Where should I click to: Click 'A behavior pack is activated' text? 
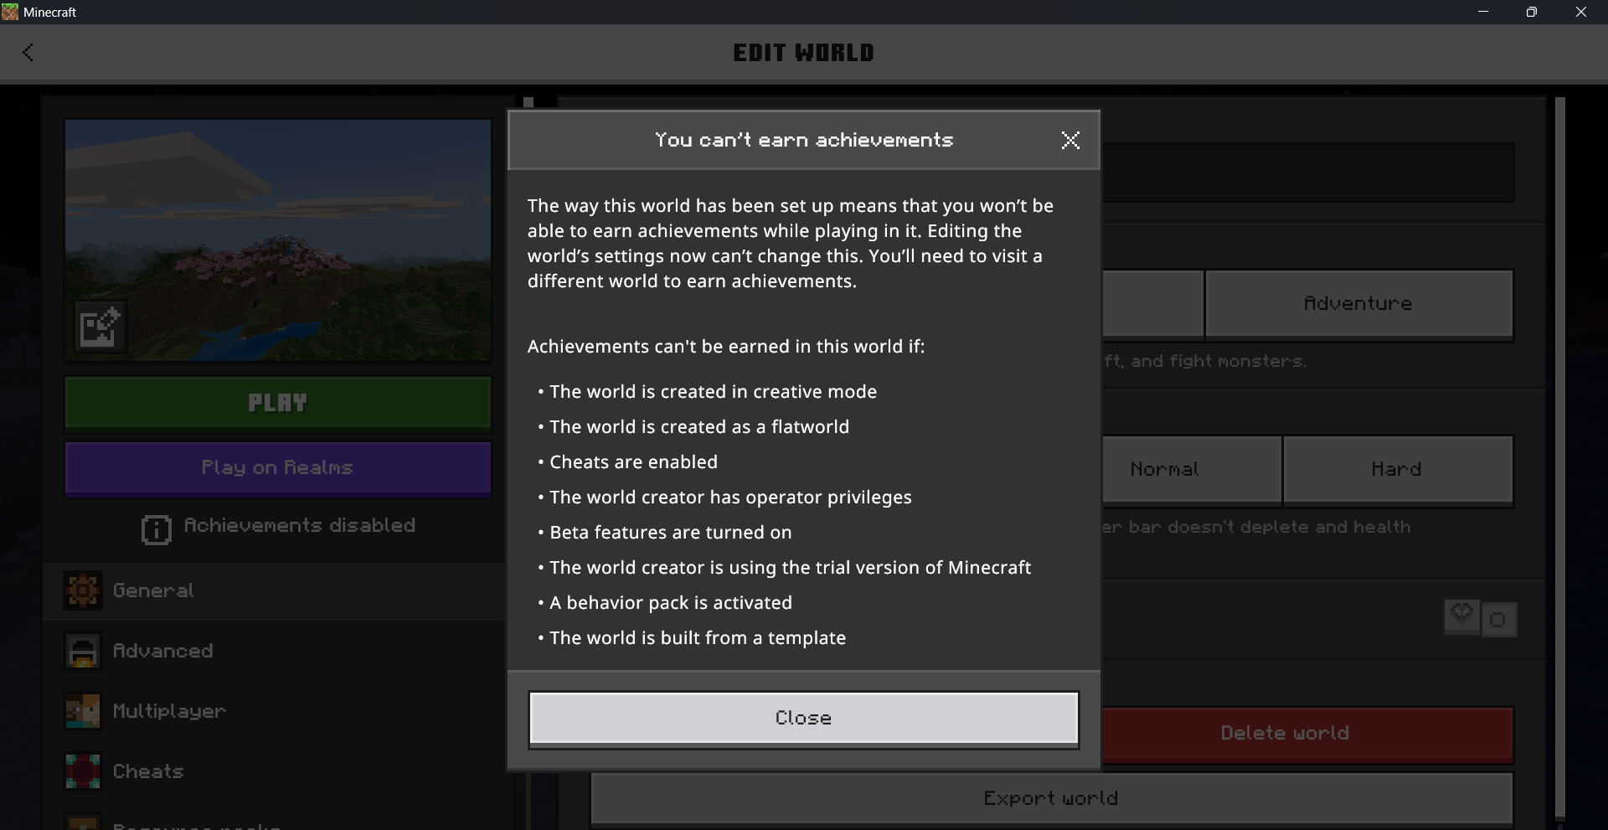[670, 603]
